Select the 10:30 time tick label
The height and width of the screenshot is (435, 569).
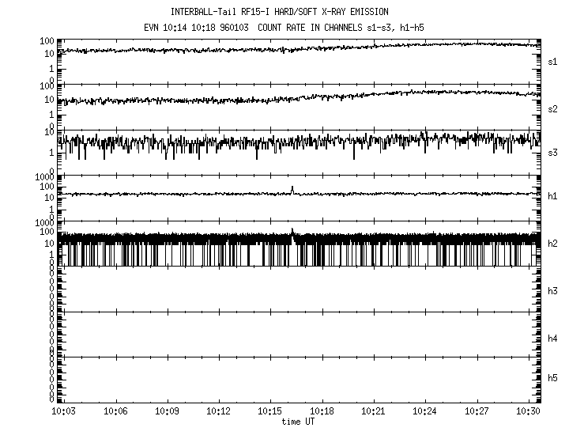[x=527, y=412]
